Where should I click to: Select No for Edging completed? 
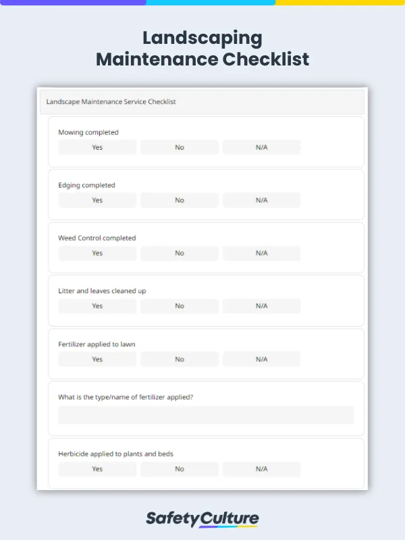(x=179, y=200)
